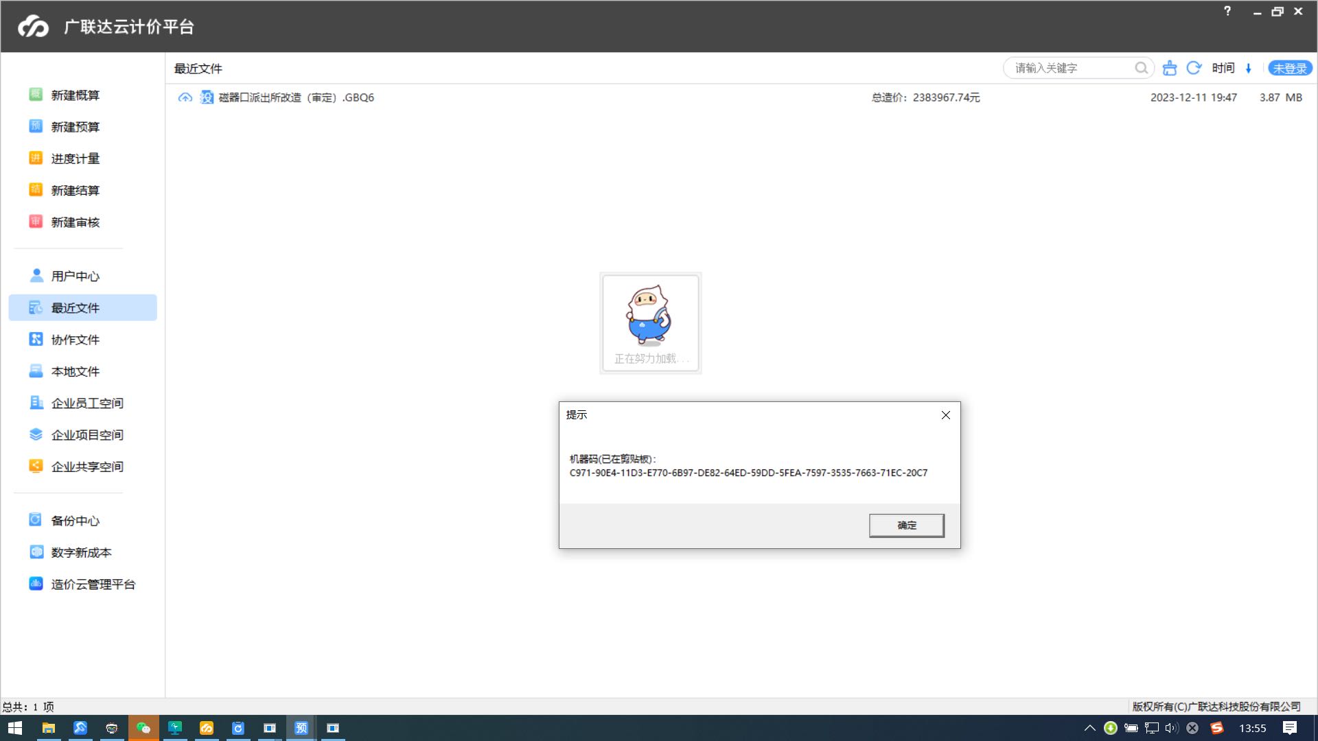Click the 总共: 1 项 status text
This screenshot has height=741, width=1318.
pyautogui.click(x=28, y=707)
